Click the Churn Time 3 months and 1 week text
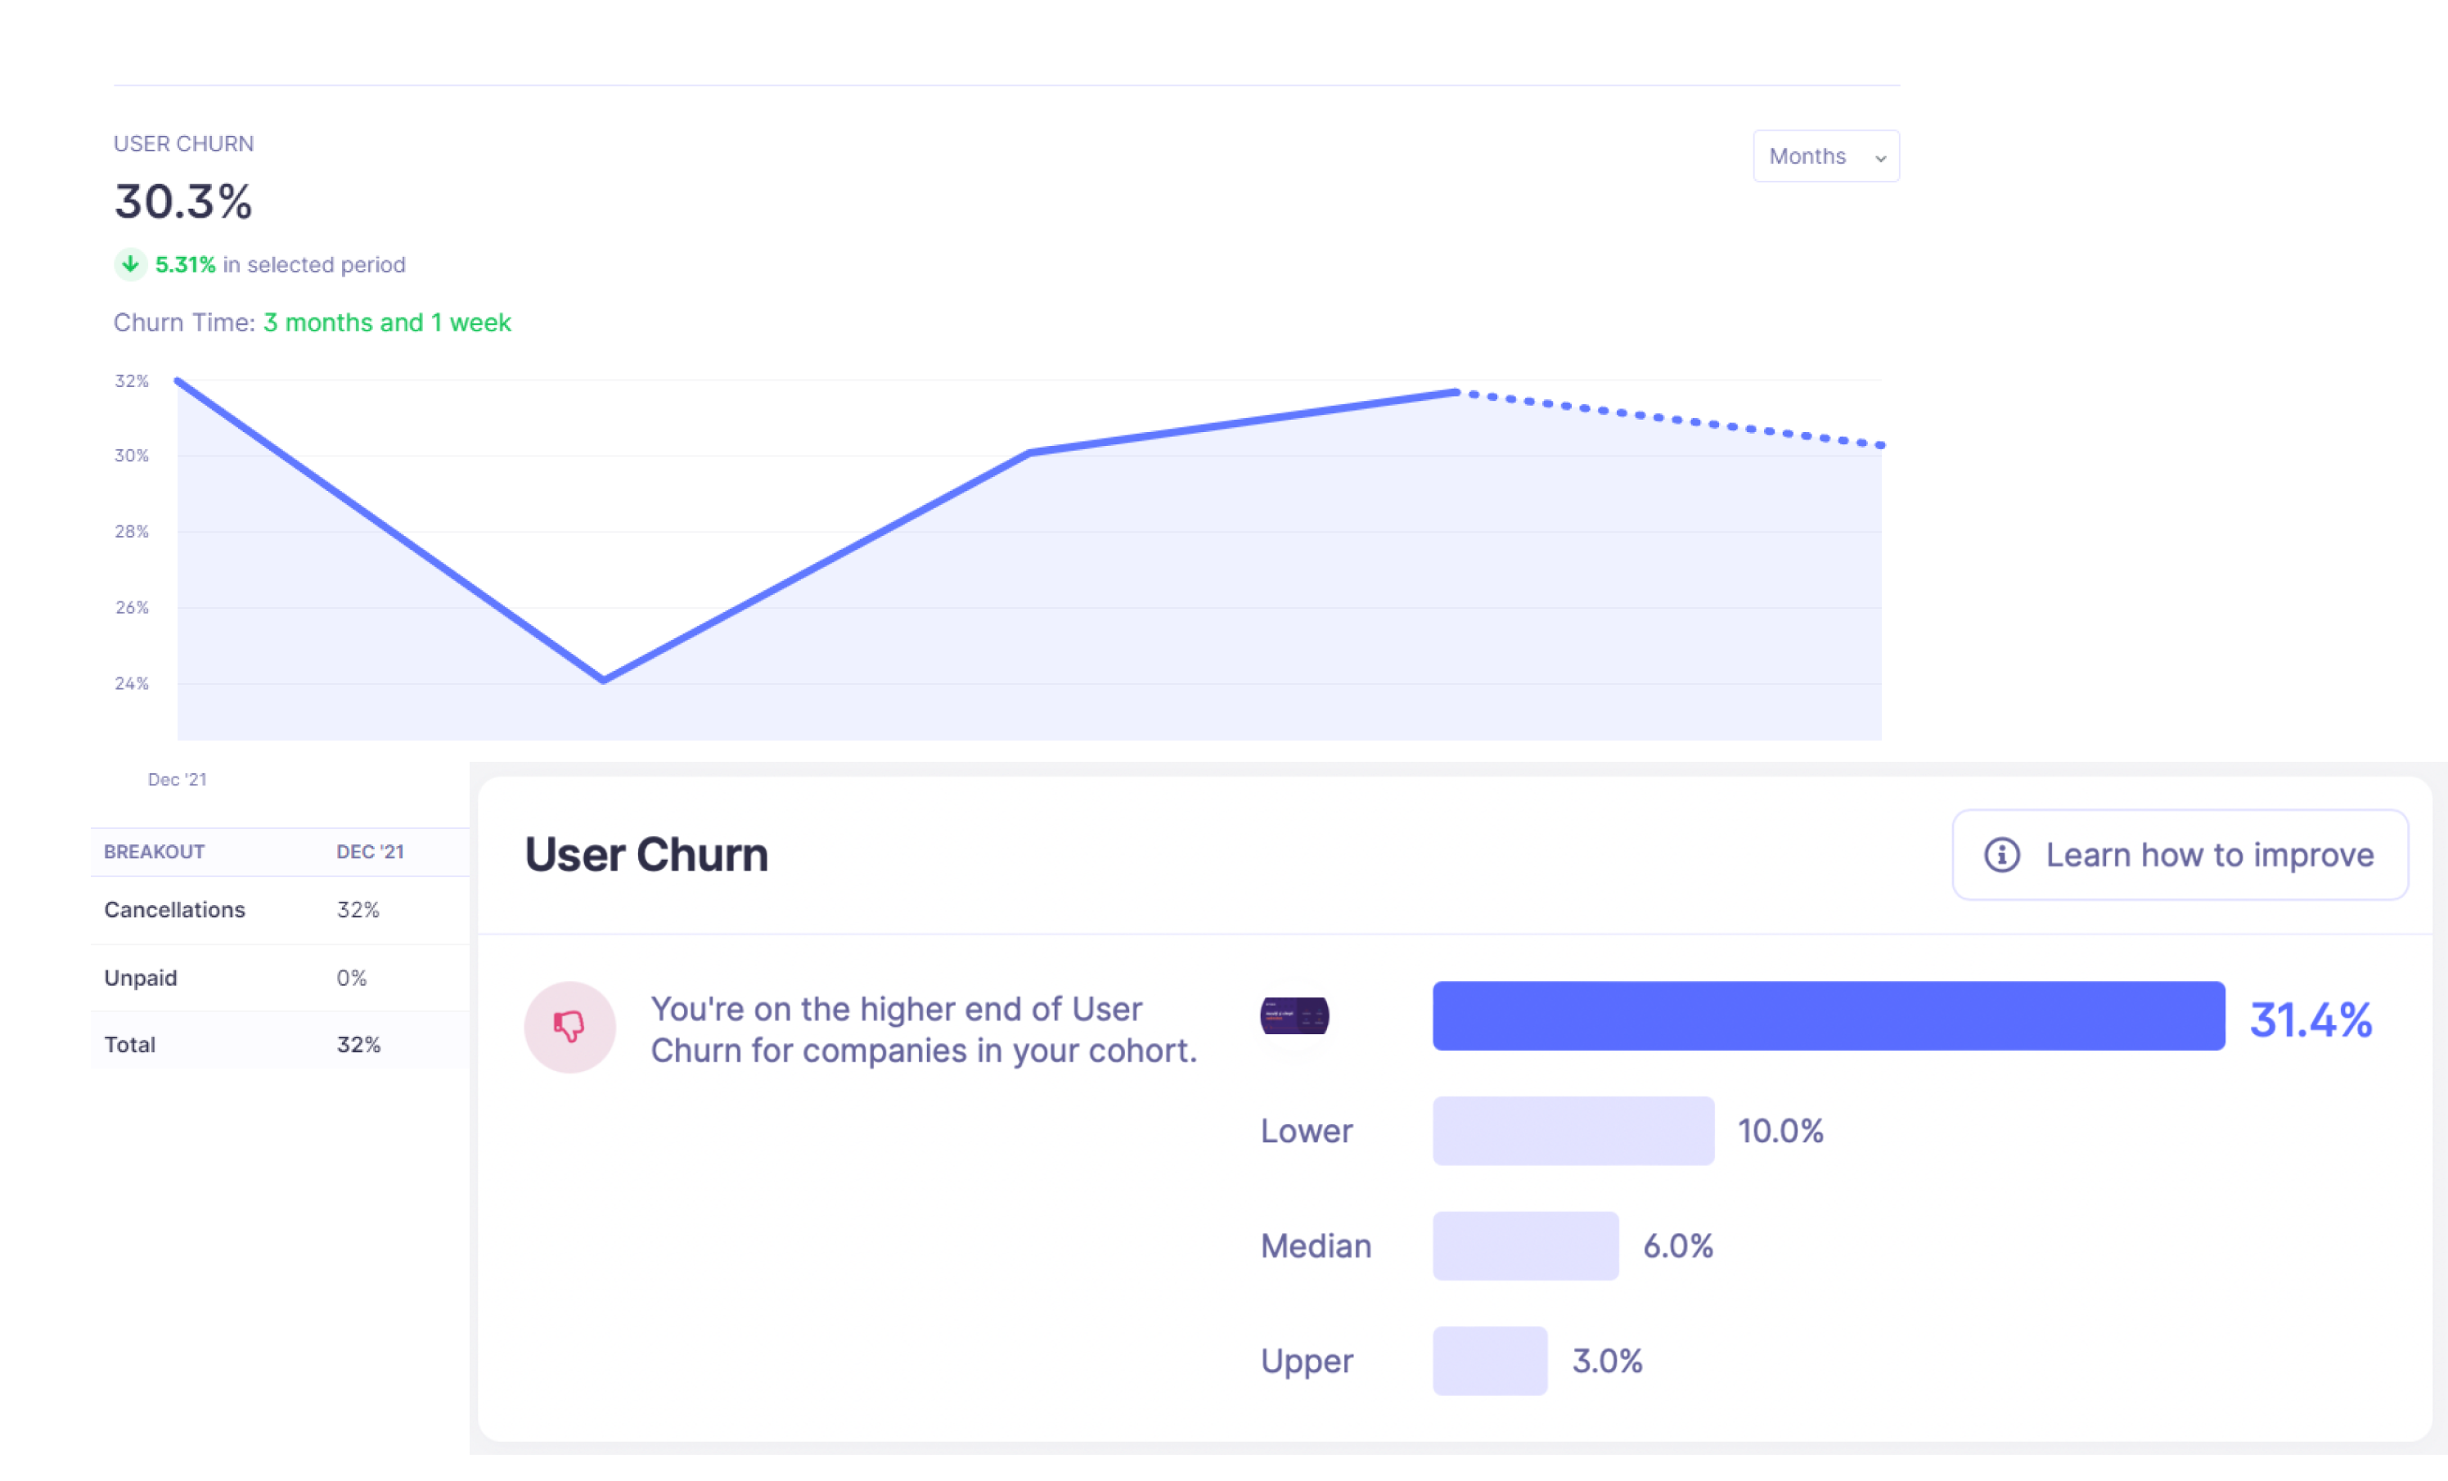This screenshot has height=1481, width=2448. [386, 323]
